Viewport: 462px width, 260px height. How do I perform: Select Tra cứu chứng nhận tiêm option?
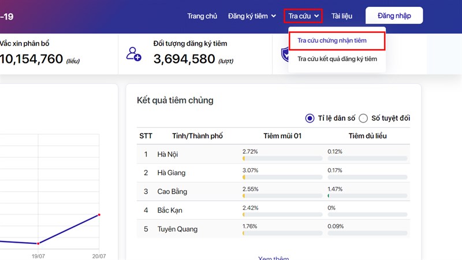pyautogui.click(x=337, y=40)
